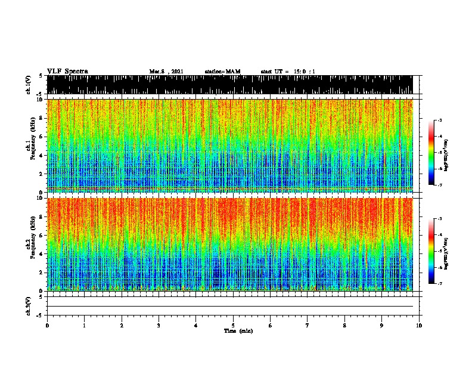This screenshot has width=472, height=365.
Task: Click the ch.1 upper color bar legend
Action: [x=431, y=153]
